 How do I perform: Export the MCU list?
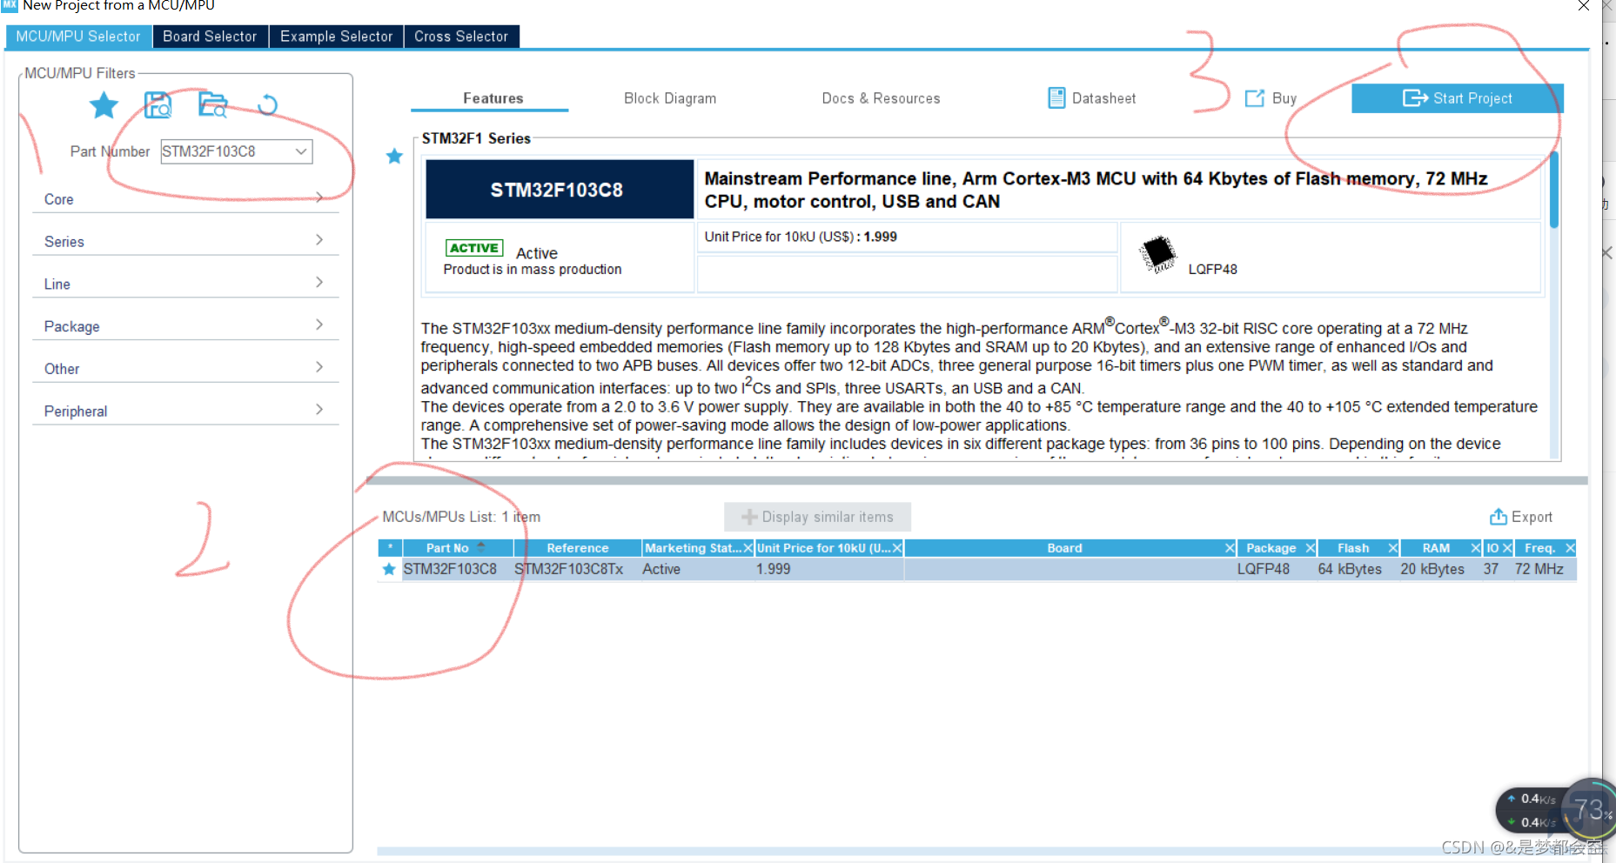pos(1520,517)
